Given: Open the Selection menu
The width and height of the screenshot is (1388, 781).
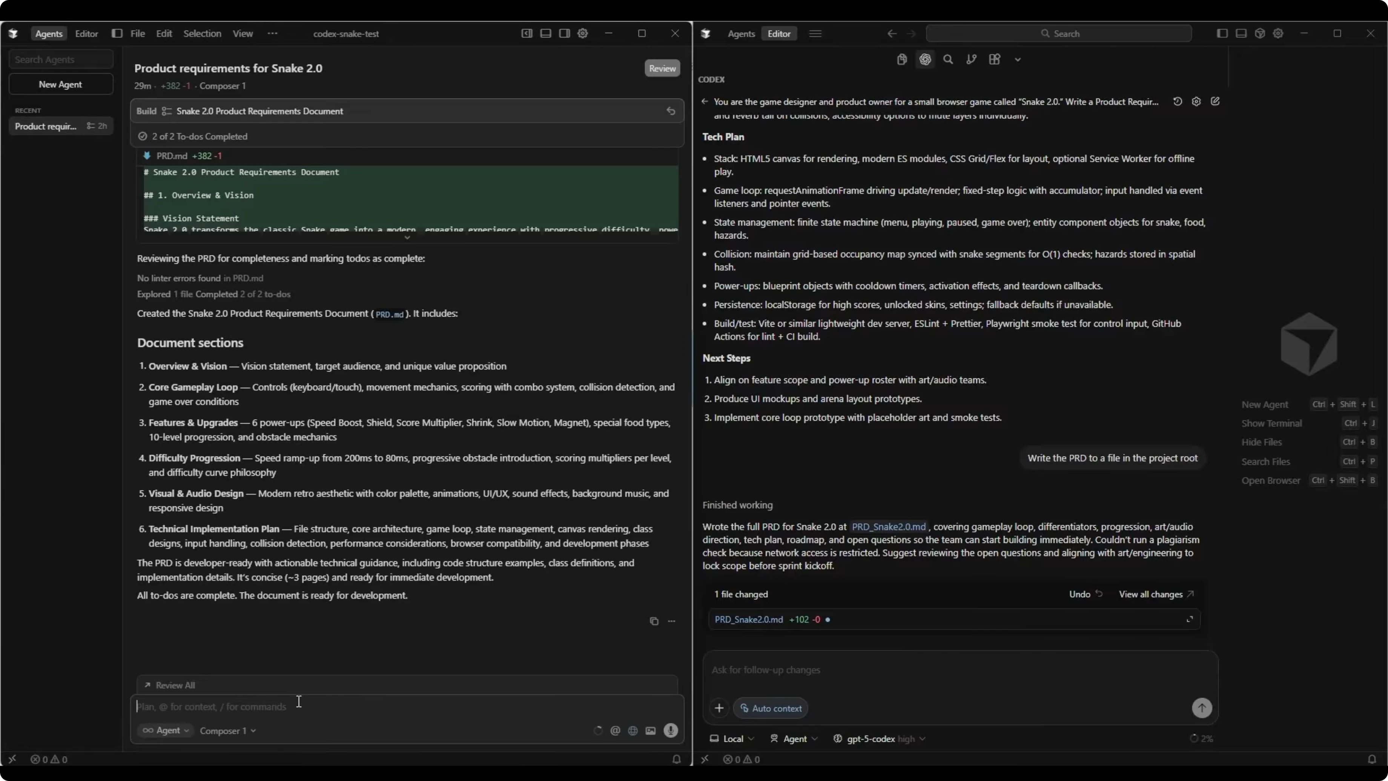Looking at the screenshot, I should [202, 34].
